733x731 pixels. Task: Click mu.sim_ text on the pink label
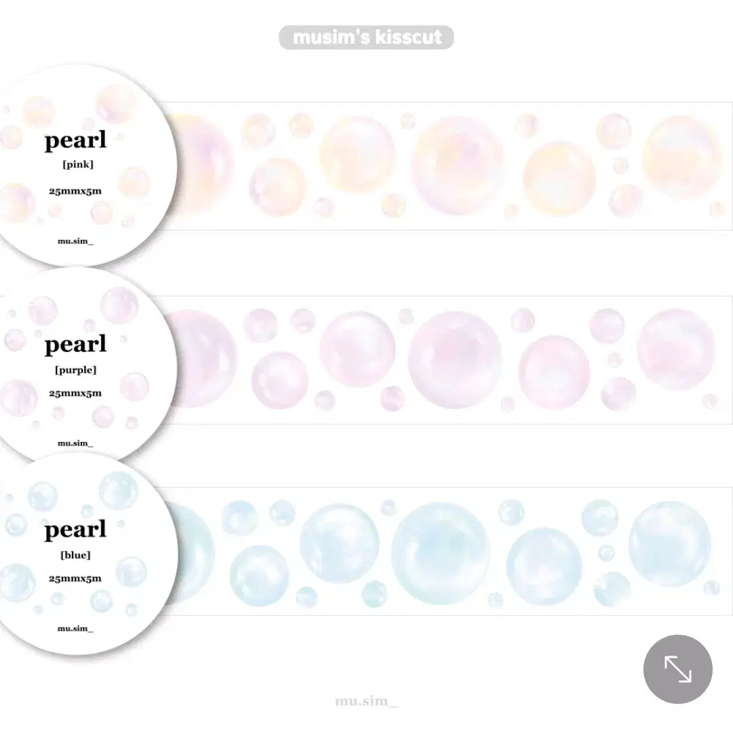tap(75, 239)
